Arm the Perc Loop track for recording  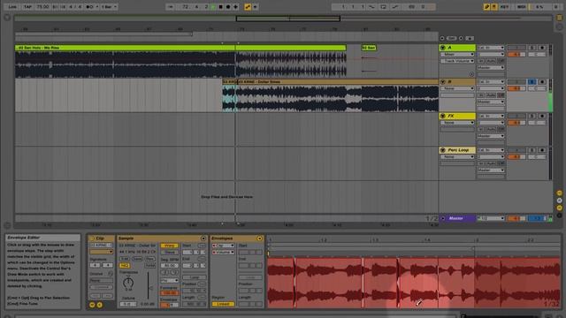542,150
